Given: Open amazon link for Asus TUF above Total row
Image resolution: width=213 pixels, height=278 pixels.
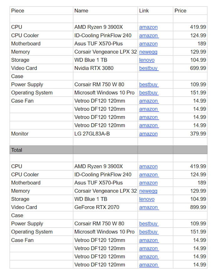Looking at the screenshot, I should pyautogui.click(x=148, y=44).
